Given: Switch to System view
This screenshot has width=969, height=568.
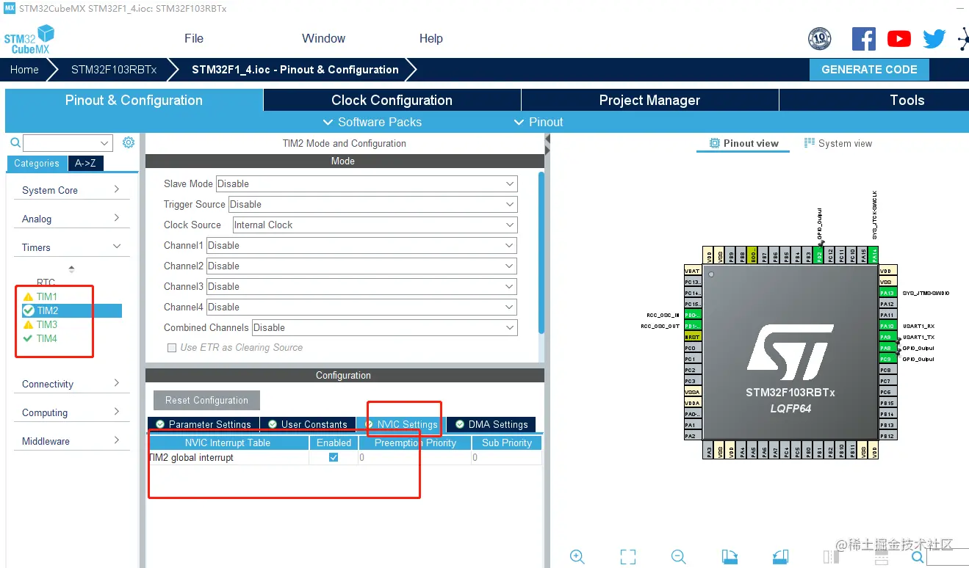Looking at the screenshot, I should pyautogui.click(x=838, y=143).
